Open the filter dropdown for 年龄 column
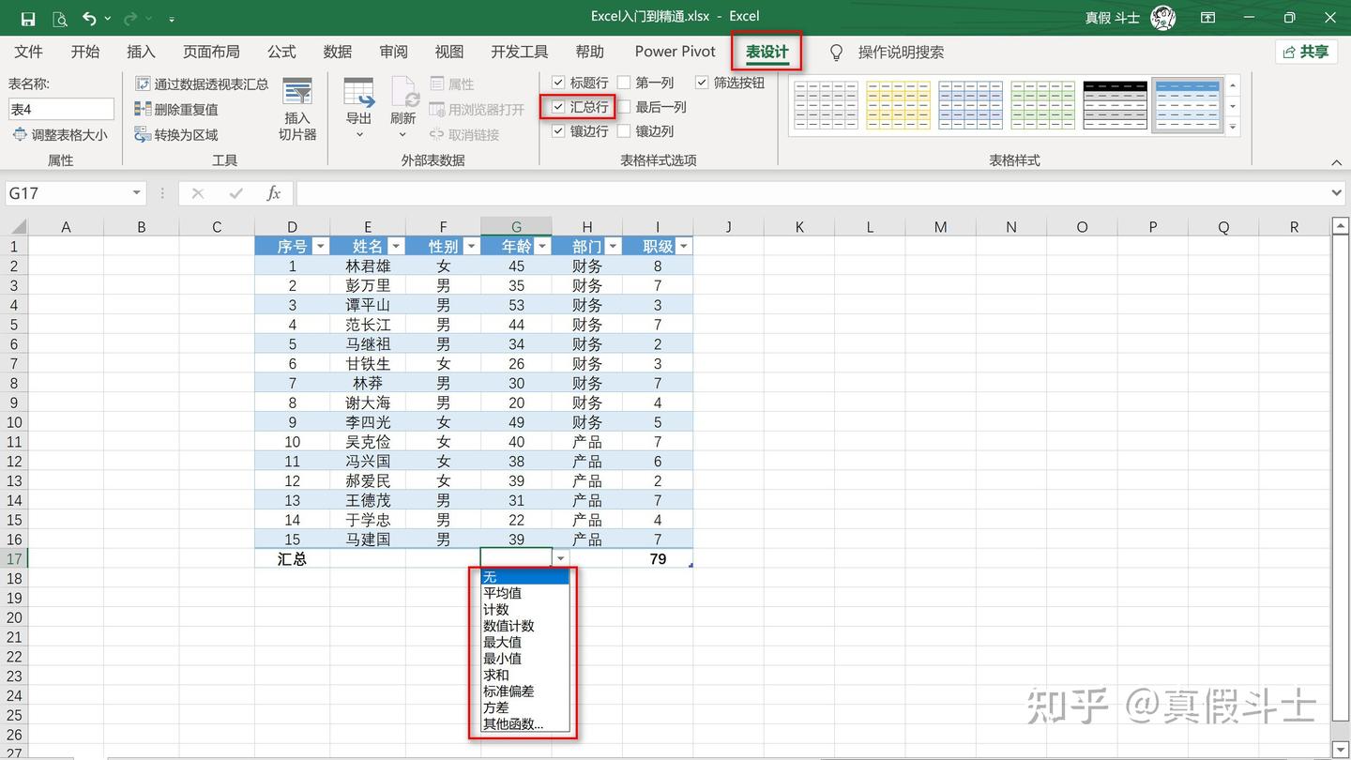Screen dimensions: 1351x760 click(542, 247)
